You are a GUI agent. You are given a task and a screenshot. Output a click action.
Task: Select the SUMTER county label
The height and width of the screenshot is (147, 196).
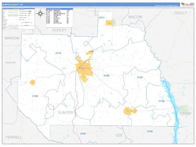[x=66, y=113]
